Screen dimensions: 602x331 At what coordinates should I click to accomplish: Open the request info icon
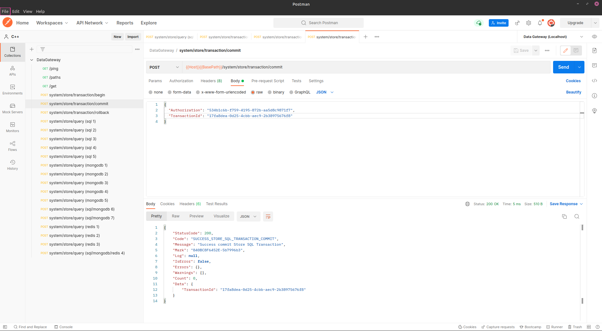(x=594, y=96)
